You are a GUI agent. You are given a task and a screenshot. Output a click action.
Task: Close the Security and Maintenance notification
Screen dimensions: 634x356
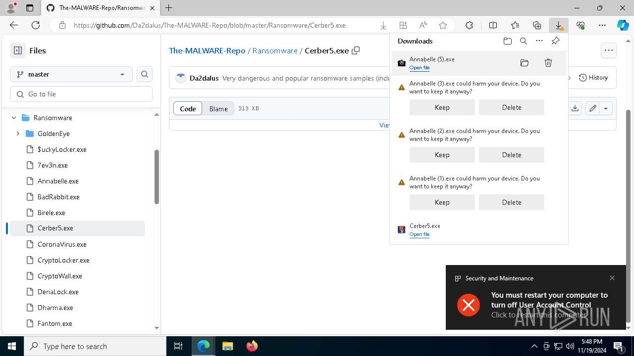coord(612,278)
